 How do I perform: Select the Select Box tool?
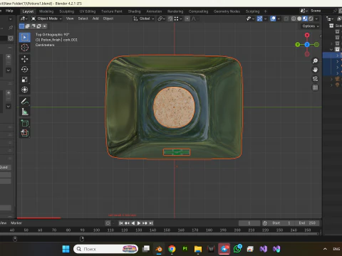(x=25, y=37)
